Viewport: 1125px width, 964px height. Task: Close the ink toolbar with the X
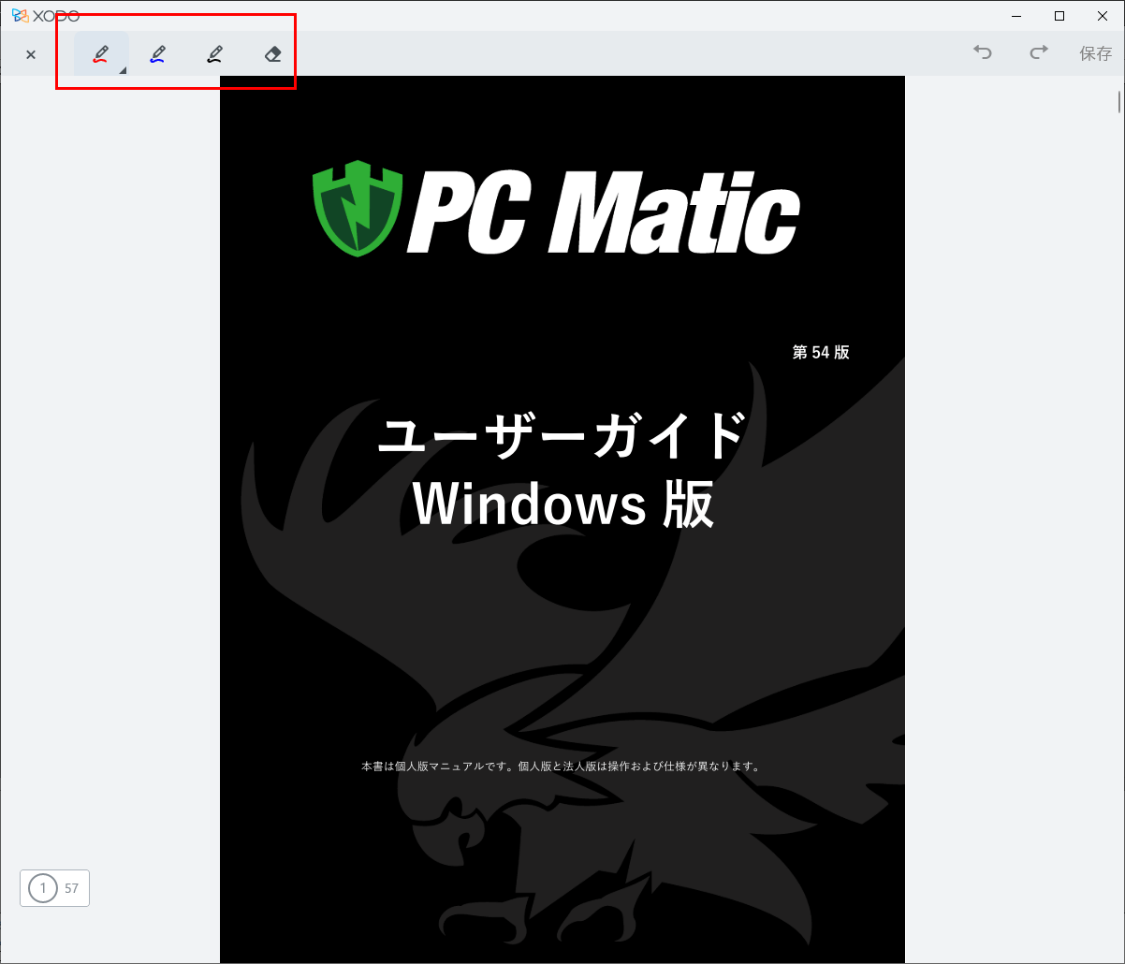31,54
